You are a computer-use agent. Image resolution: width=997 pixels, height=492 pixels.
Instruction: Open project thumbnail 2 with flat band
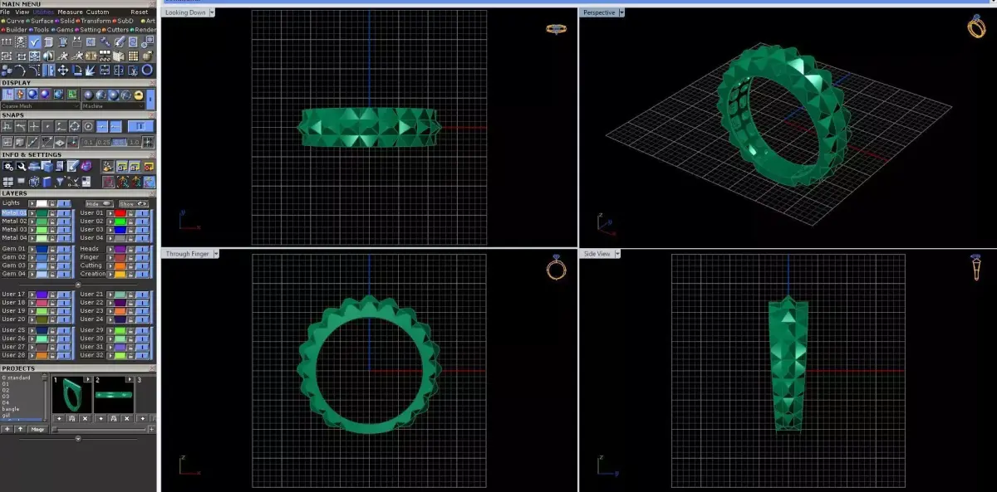pos(113,395)
